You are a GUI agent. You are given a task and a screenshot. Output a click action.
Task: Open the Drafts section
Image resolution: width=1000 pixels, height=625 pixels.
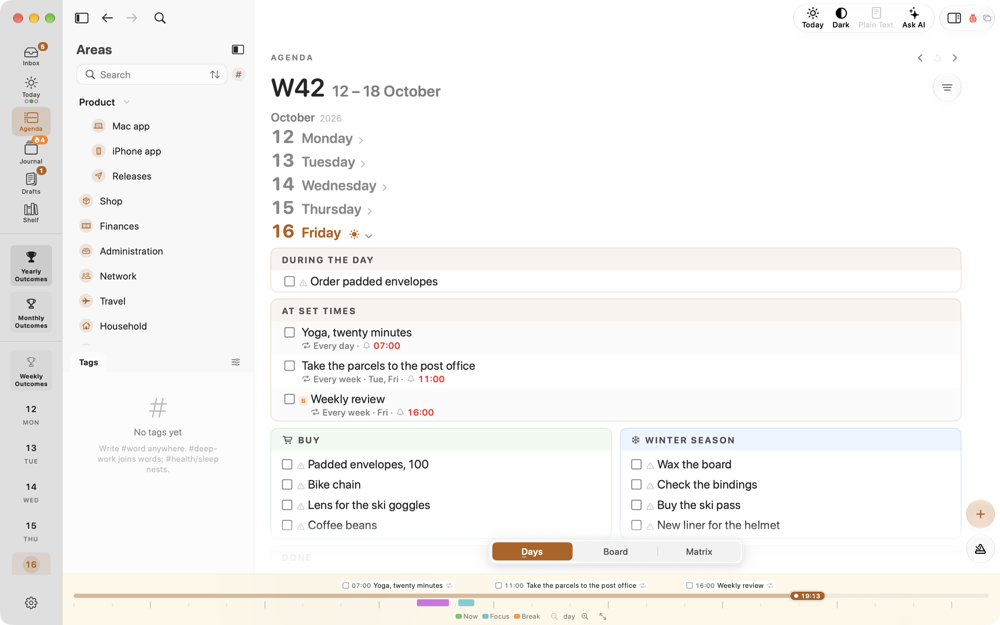tap(31, 183)
